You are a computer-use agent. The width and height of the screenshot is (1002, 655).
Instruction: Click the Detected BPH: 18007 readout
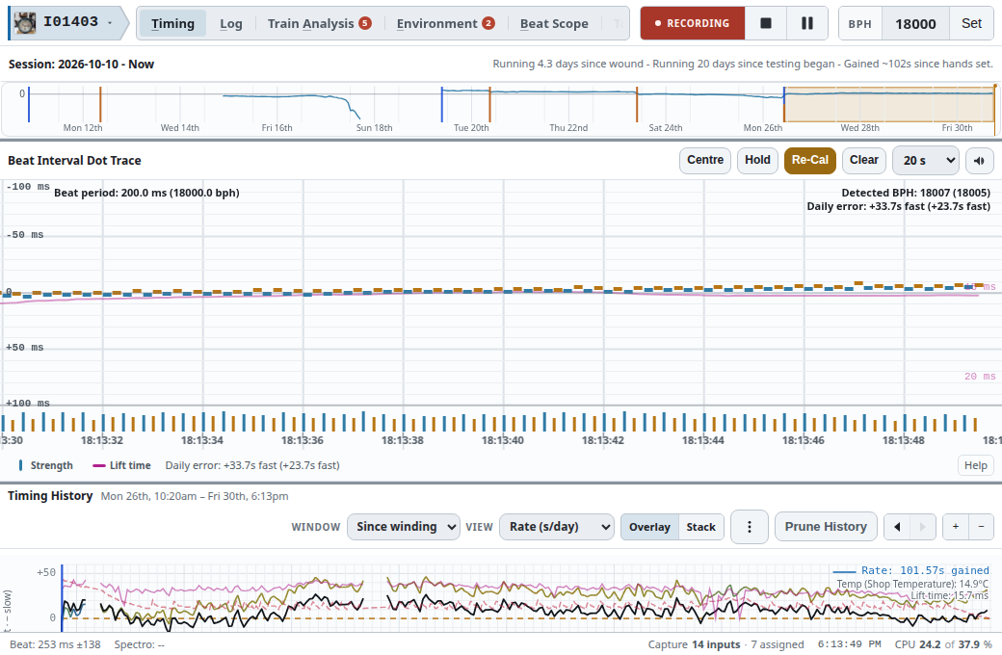point(915,193)
